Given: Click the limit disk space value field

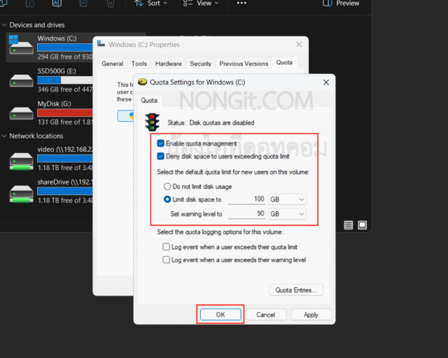Looking at the screenshot, I should [247, 199].
